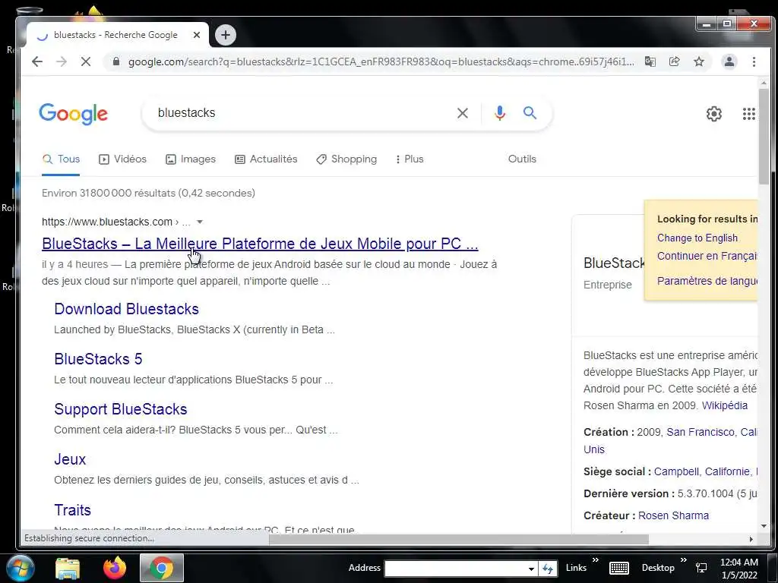Click the Chrome address bar URL
Viewport: 778px width, 583px height.
381,62
